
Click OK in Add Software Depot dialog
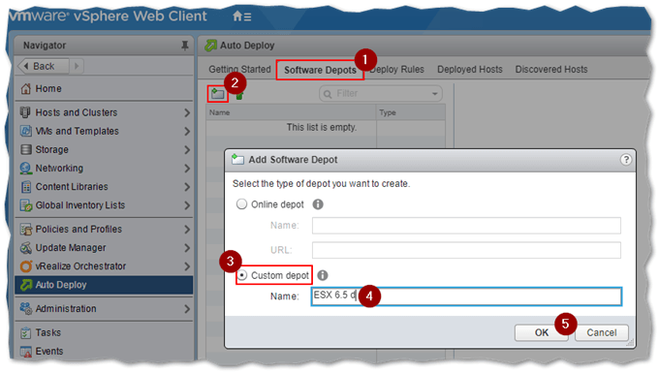pos(542,332)
